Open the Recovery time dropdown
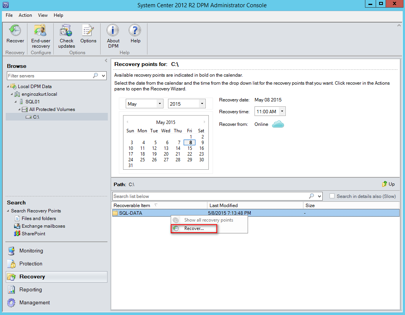Viewport: 405px width, 315px height. (x=282, y=111)
